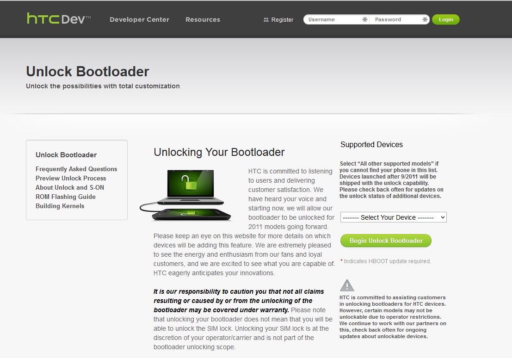Open the Select Your Device dropdown
The height and width of the screenshot is (358, 512).
click(393, 217)
